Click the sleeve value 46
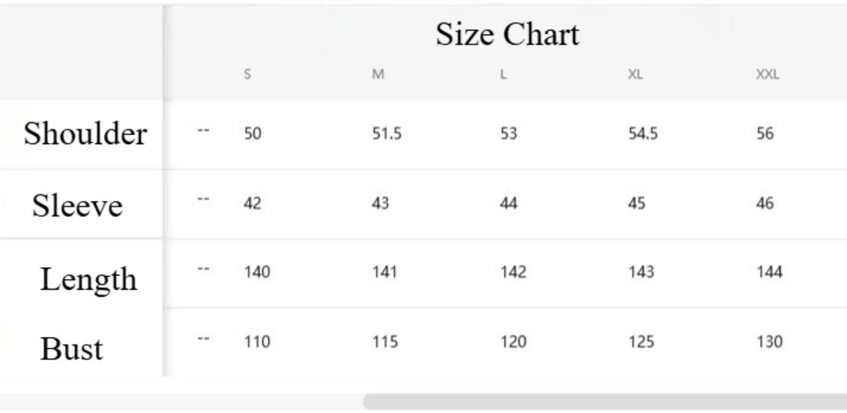847x413 pixels. (765, 203)
